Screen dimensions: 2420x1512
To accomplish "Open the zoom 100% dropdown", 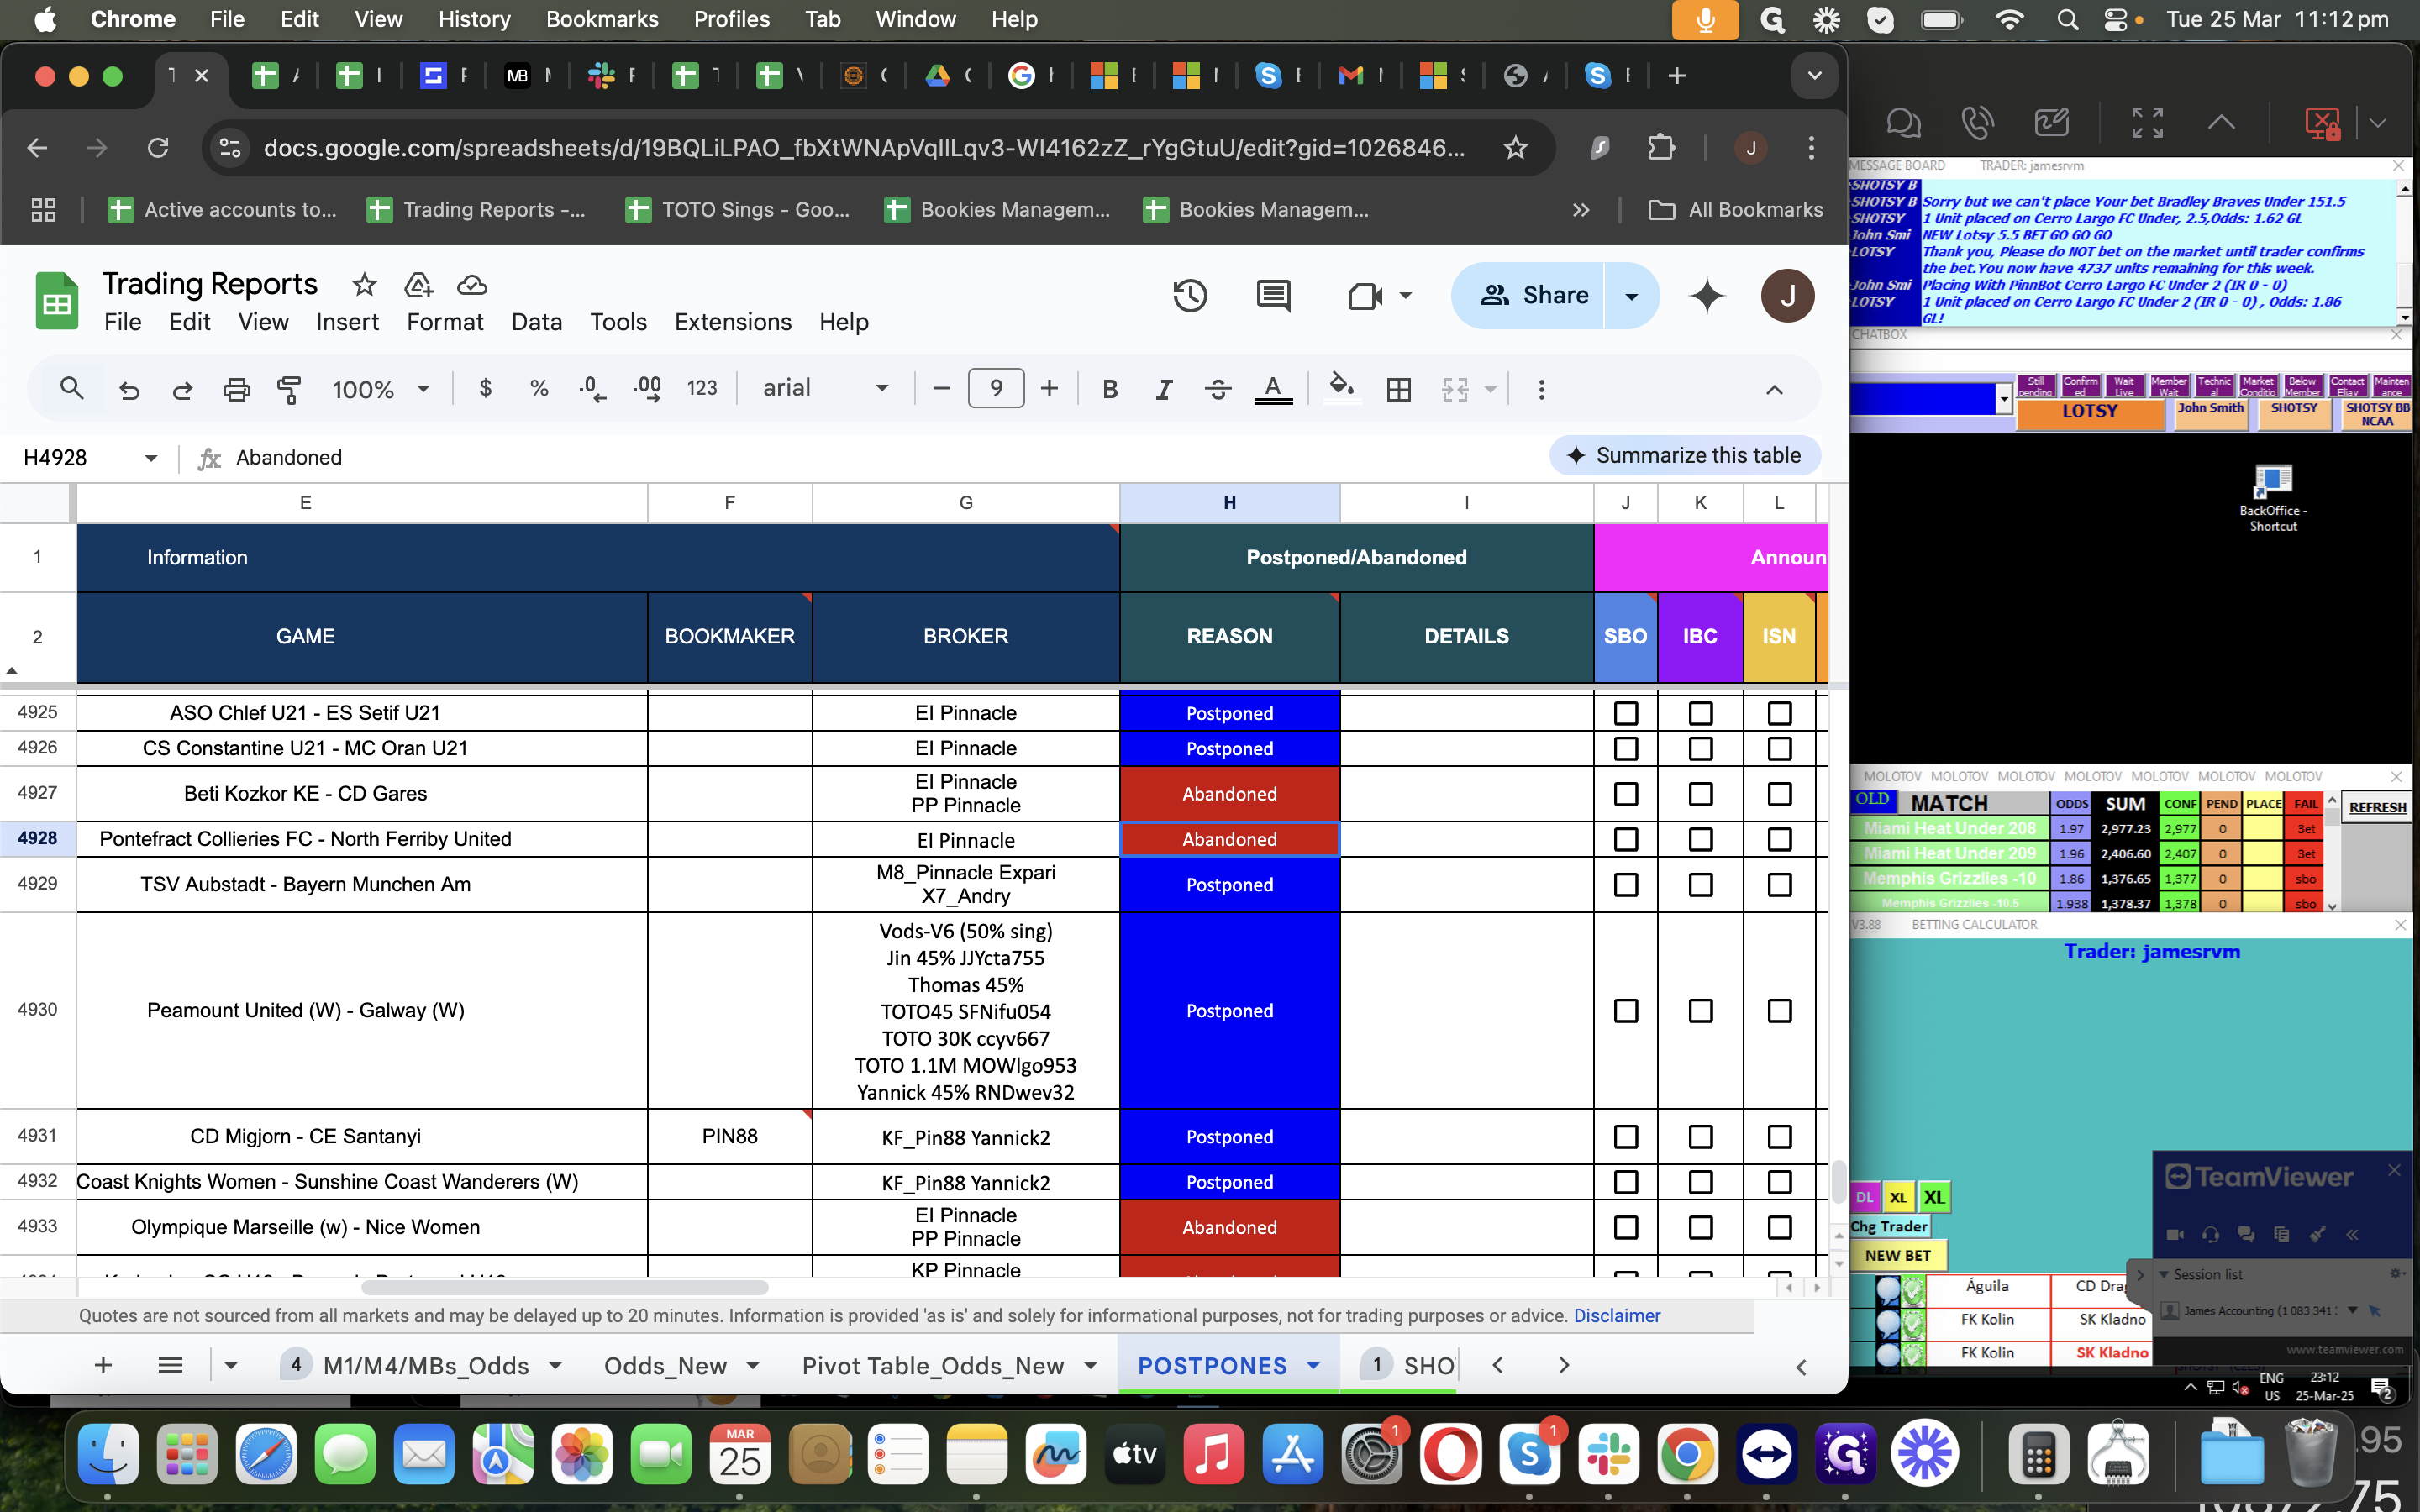I will tap(381, 388).
